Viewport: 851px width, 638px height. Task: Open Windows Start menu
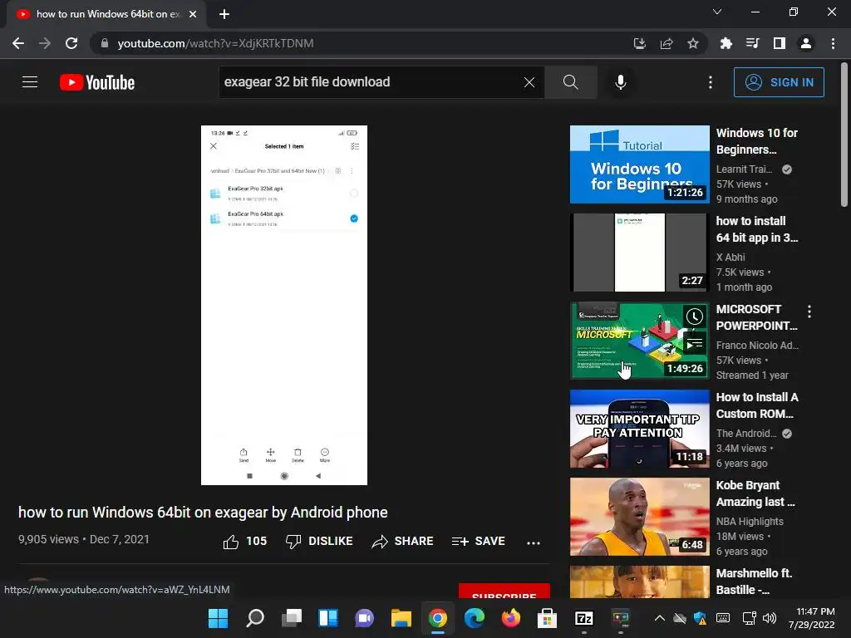point(219,618)
